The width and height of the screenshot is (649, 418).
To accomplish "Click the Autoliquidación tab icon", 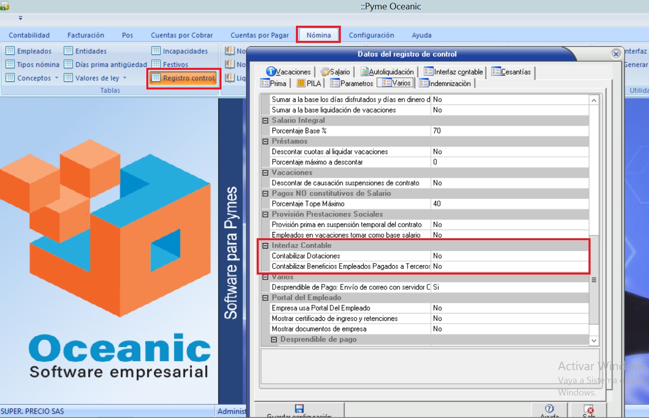I will 365,72.
